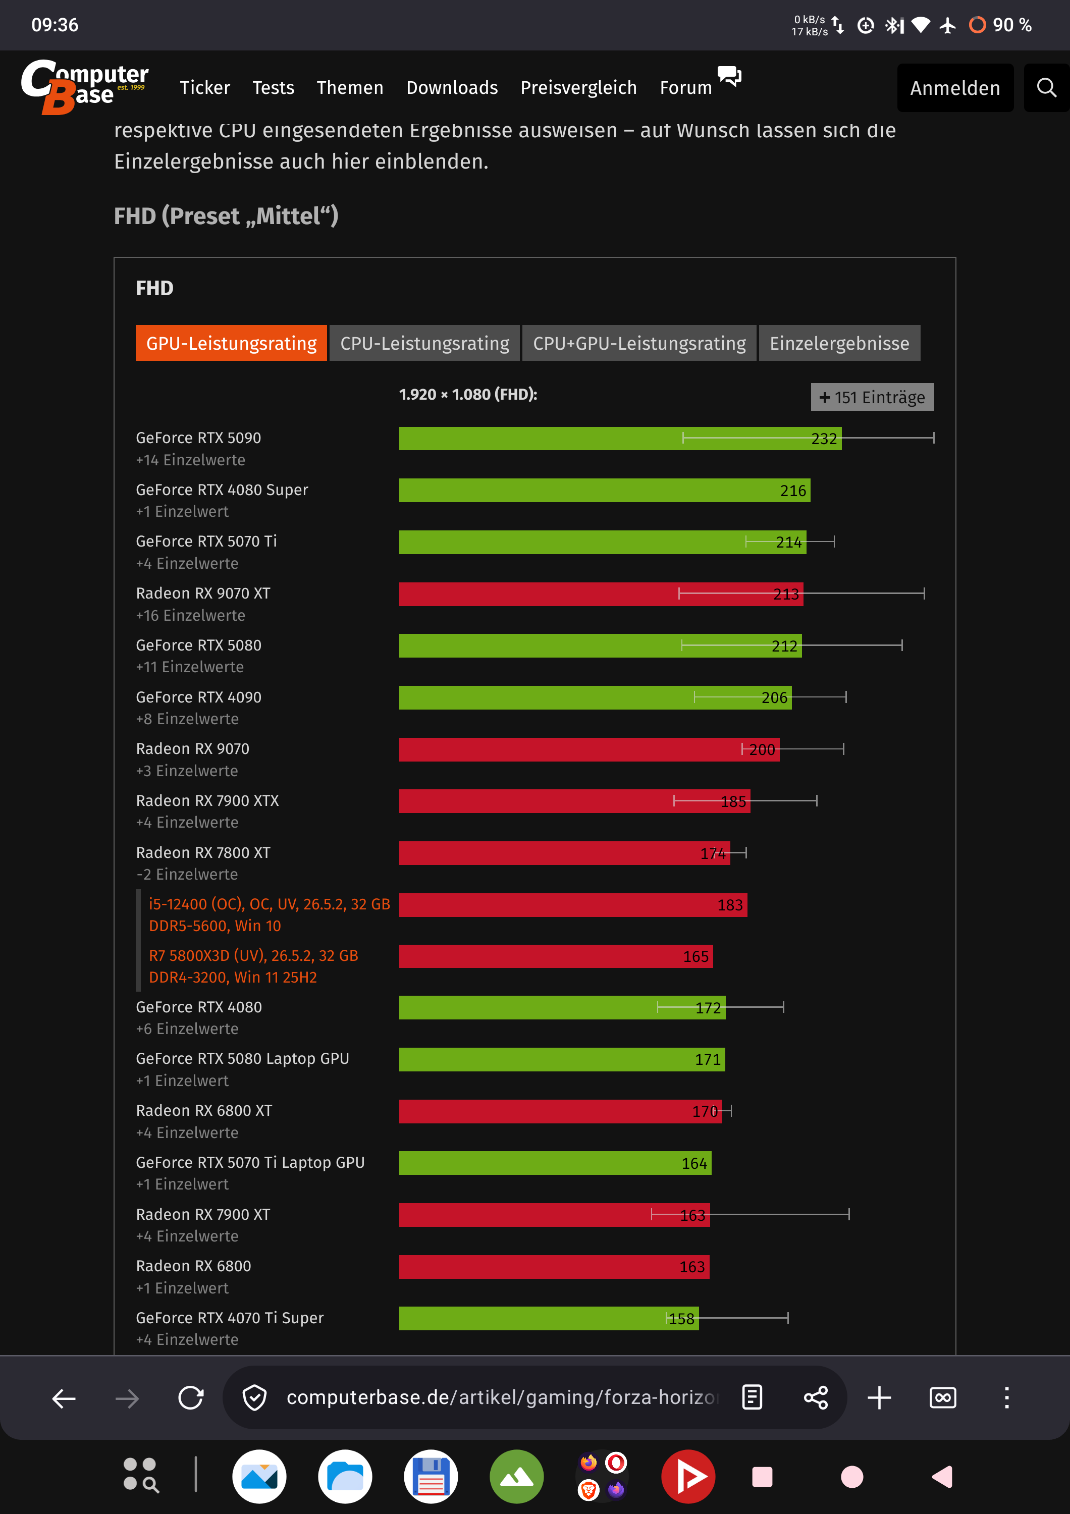This screenshot has height=1514, width=1070.
Task: Collapse -2 Einzelwerte under Radeon RX 7800 XT
Action: pos(187,874)
